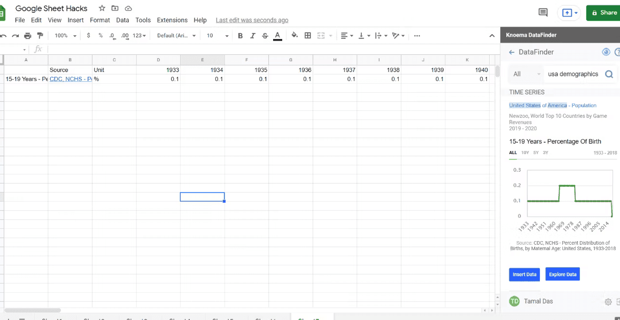The width and height of the screenshot is (620, 320).
Task: Star the Google Sheet Hacks document
Action: [x=102, y=9]
